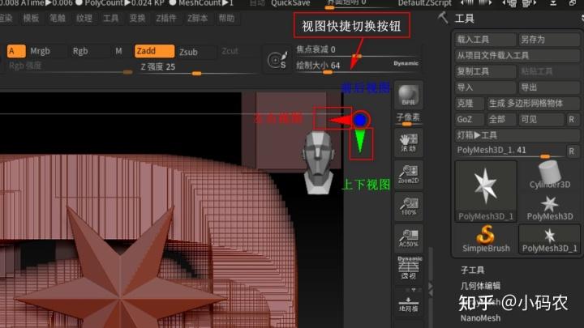Activate the Zoom2D tool
584x328 pixels.
[409, 174]
